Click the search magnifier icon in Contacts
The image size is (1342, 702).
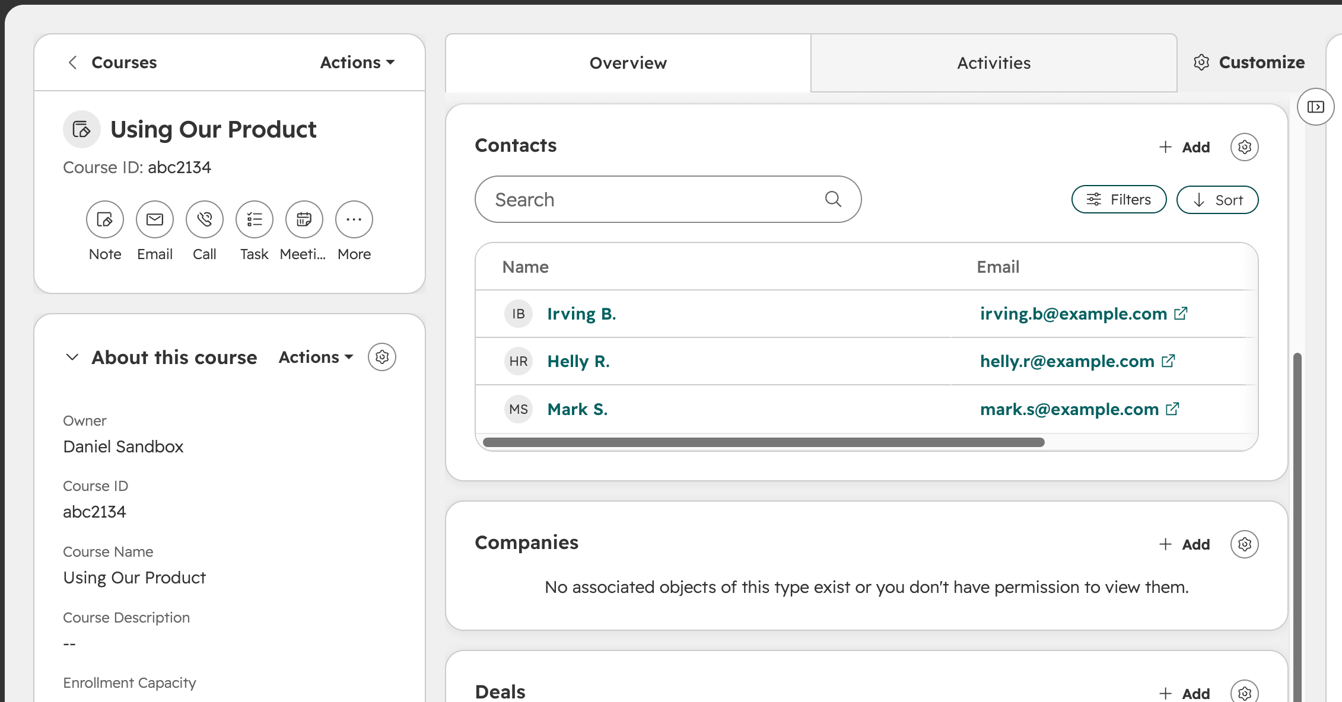coord(834,199)
